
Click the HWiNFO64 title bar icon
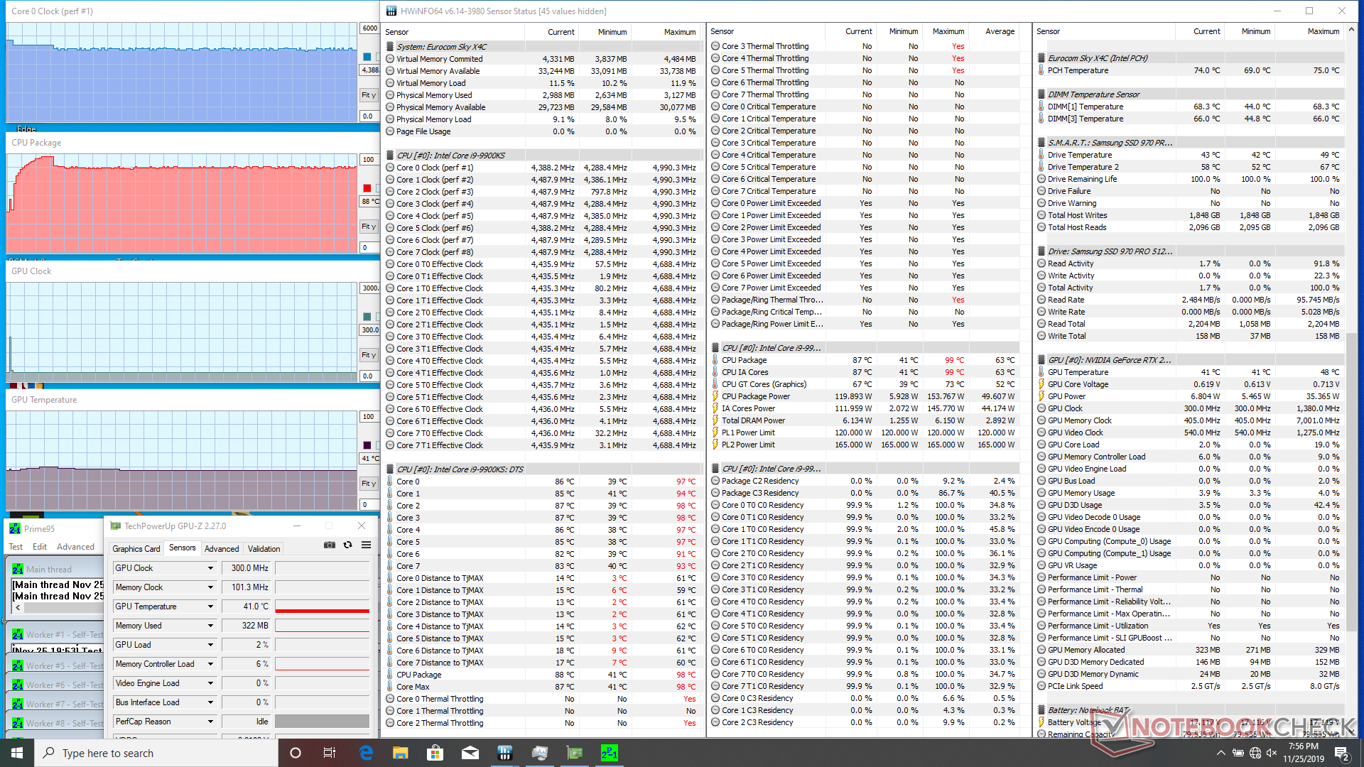point(391,11)
